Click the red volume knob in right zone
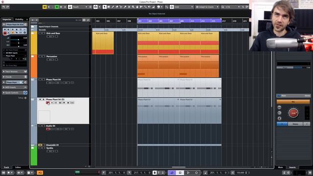Image resolution: width=313 pixels, height=176 pixels. coord(293,113)
